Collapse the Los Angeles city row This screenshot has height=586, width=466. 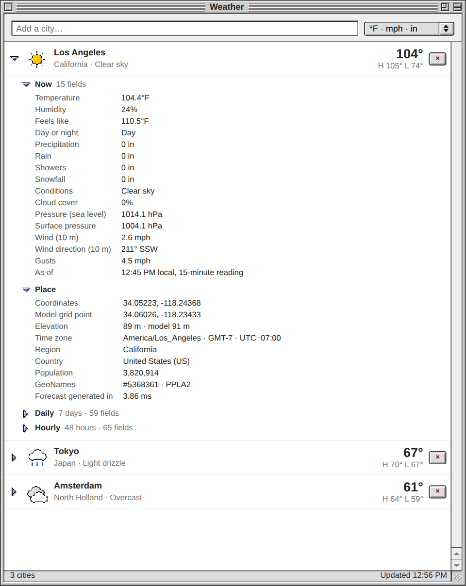pos(15,58)
